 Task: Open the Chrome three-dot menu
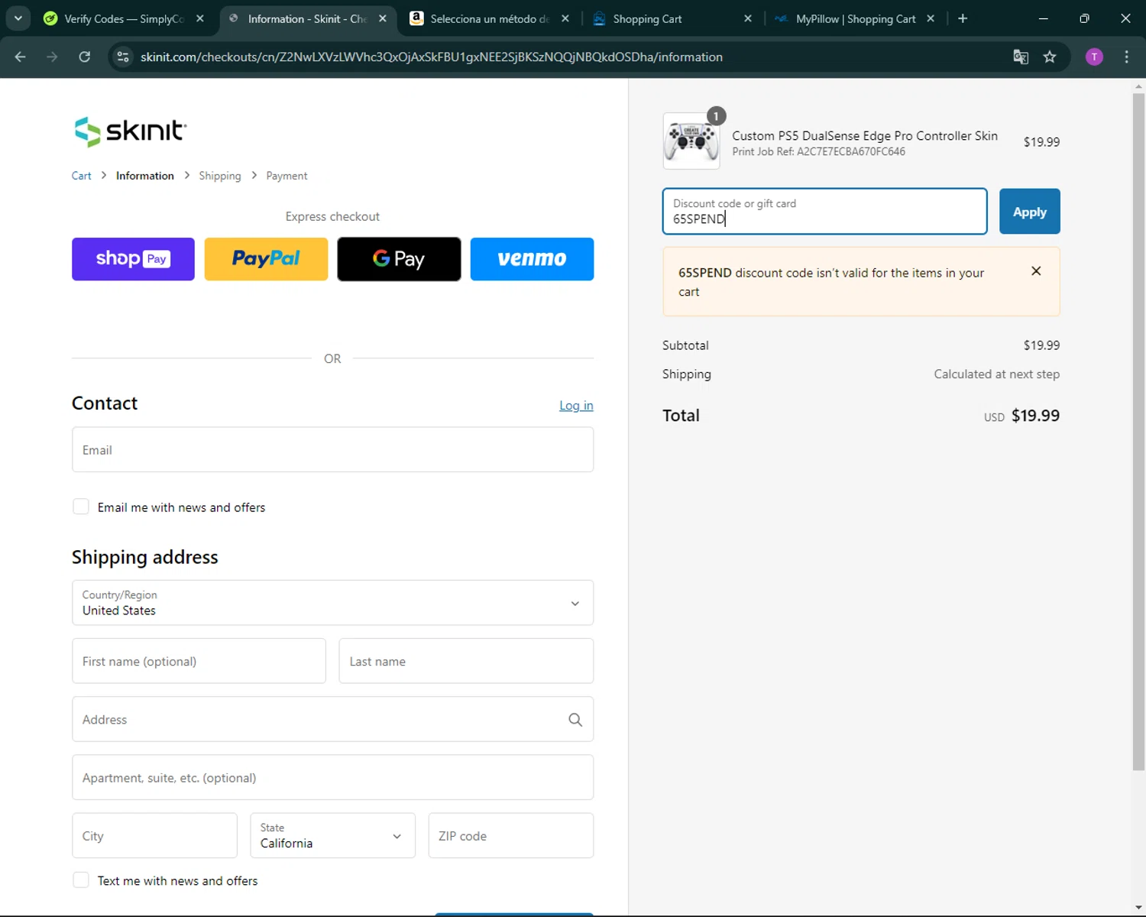(x=1126, y=57)
